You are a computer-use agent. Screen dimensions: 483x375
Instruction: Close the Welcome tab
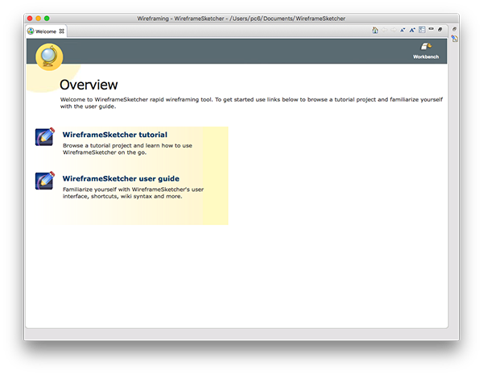[62, 31]
